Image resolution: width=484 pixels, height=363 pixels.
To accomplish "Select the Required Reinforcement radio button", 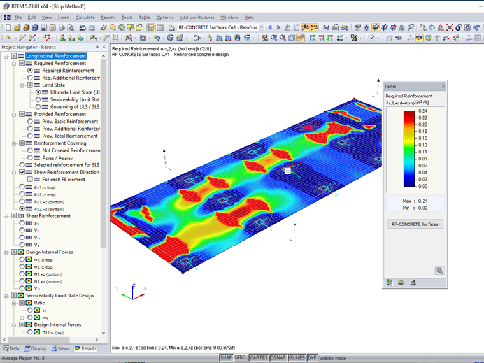I will [30, 71].
